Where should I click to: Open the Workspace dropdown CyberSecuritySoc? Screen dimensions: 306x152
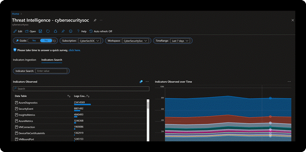[135, 41]
